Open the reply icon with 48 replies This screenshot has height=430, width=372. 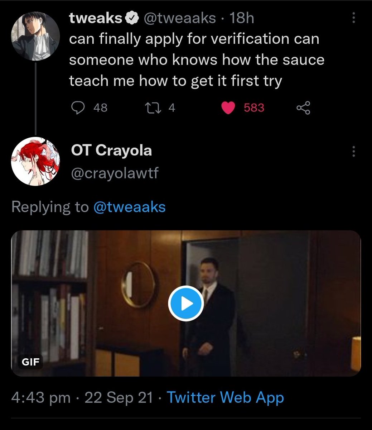[x=76, y=108]
